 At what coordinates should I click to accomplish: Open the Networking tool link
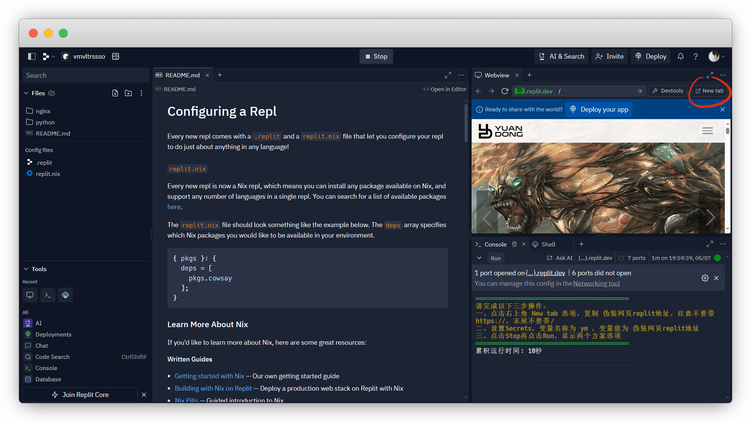click(x=597, y=283)
